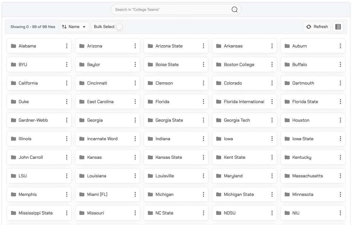Click the folder icon beside Clemson
This screenshot has width=352, height=225.
tap(150, 83)
